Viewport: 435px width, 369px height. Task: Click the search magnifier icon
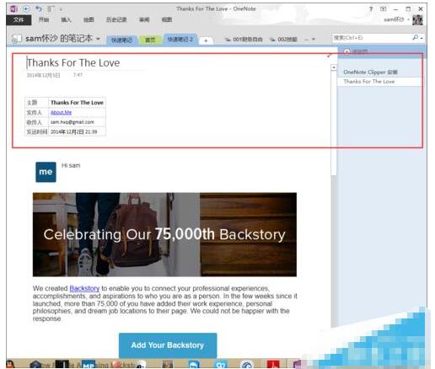(x=415, y=38)
